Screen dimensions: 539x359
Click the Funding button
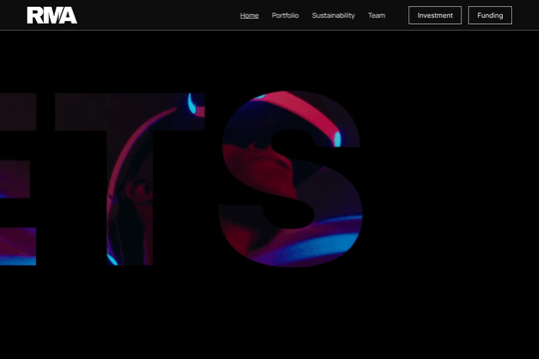[490, 16]
